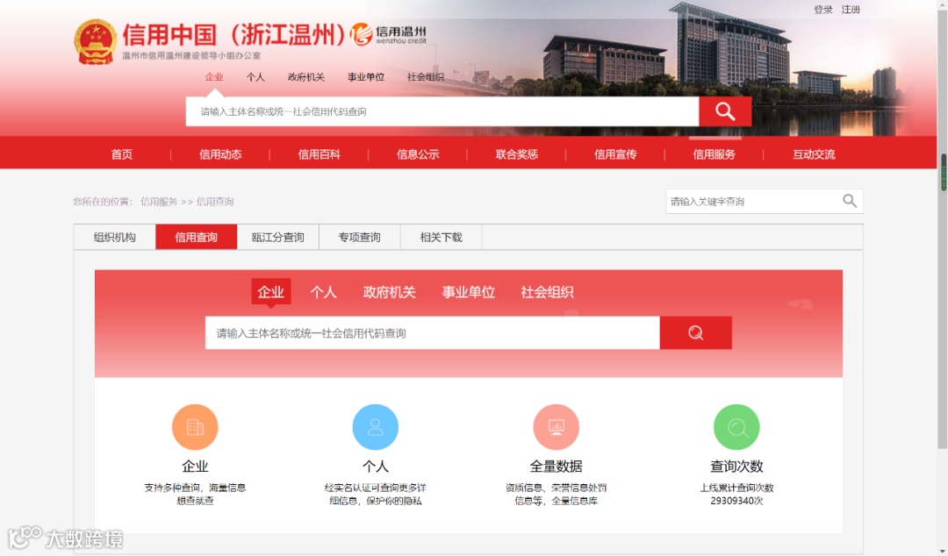
Task: Select the 事业单位 category tab
Action: [x=468, y=292]
